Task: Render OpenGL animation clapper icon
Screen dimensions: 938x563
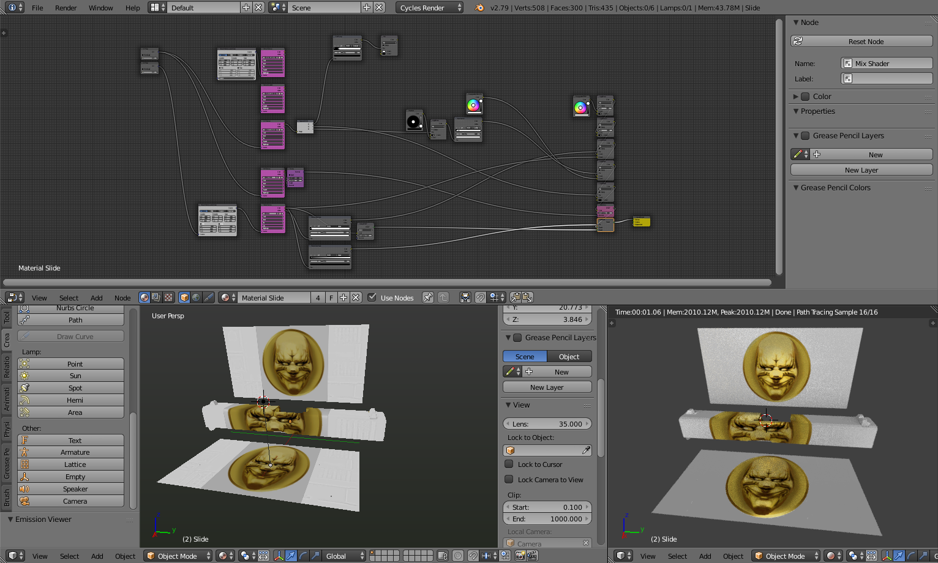Action: (532, 556)
